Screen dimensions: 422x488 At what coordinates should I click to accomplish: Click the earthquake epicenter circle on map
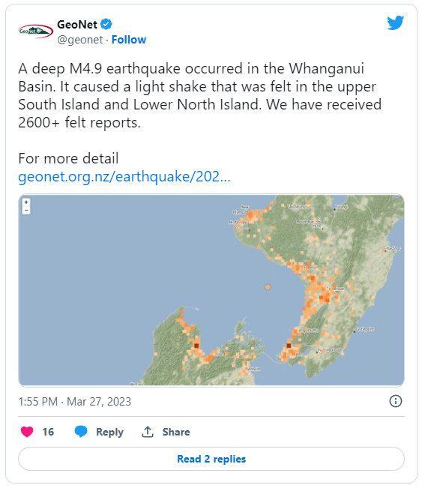(x=268, y=287)
